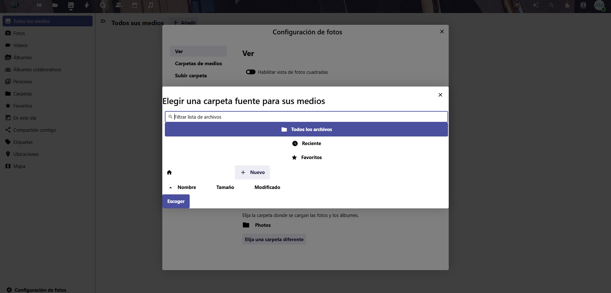Open the Contacts app icon
The width and height of the screenshot is (611, 293).
(x=119, y=5)
